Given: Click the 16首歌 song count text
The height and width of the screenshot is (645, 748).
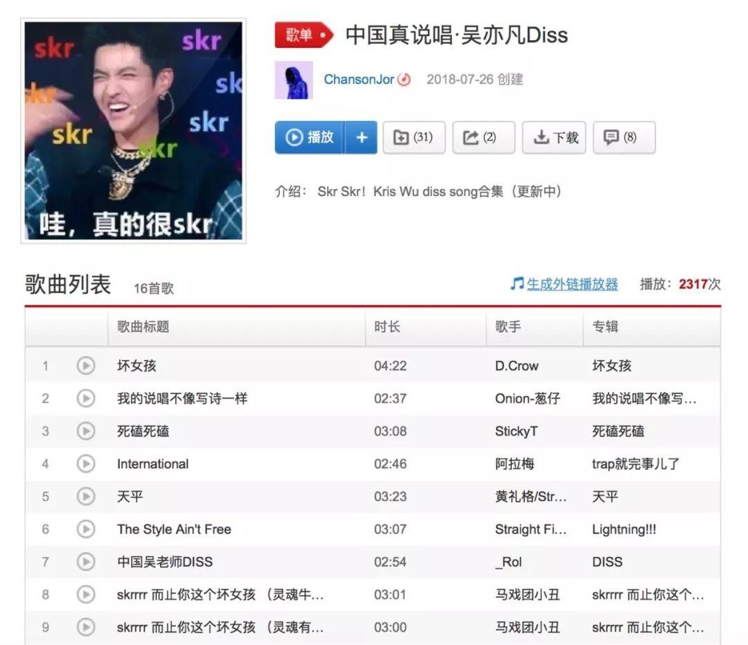Looking at the screenshot, I should click(154, 288).
